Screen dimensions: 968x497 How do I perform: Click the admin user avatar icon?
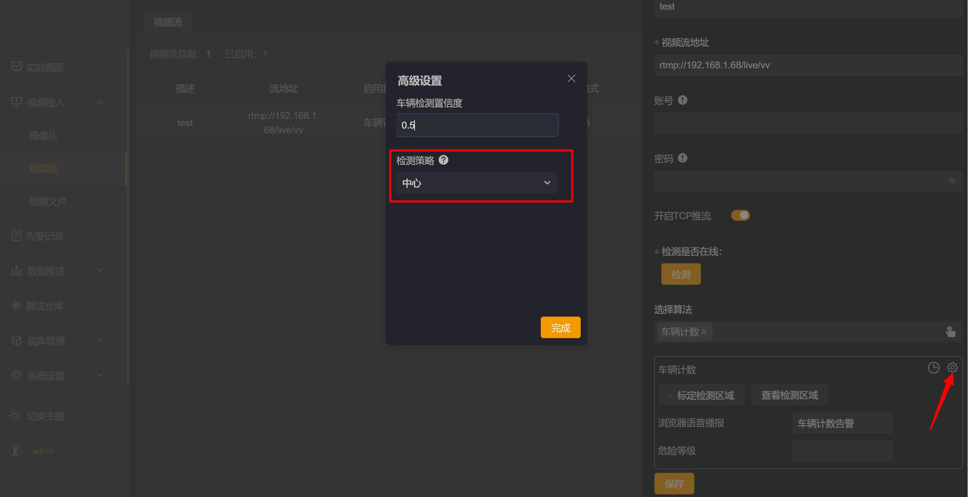[15, 451]
